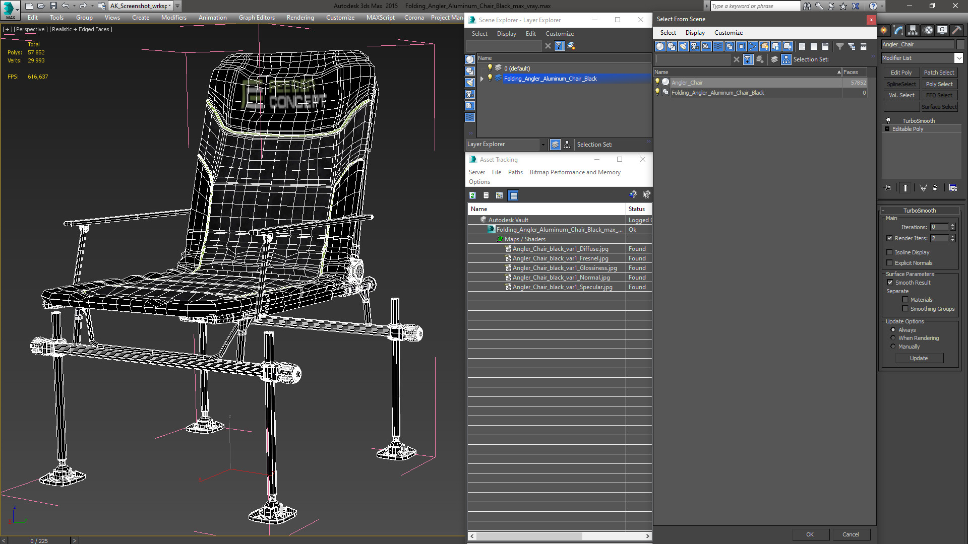Open the Graph Editors menu

[257, 18]
